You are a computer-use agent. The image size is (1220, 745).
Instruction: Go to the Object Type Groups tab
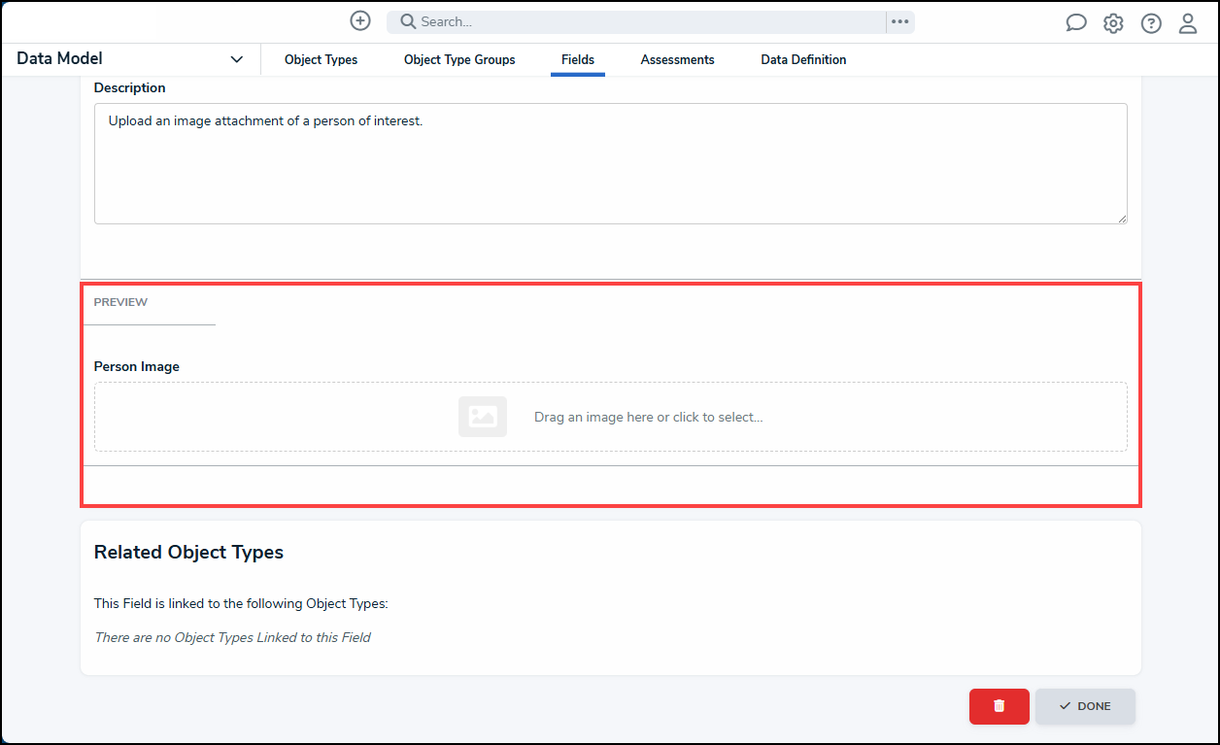pyautogui.click(x=459, y=59)
